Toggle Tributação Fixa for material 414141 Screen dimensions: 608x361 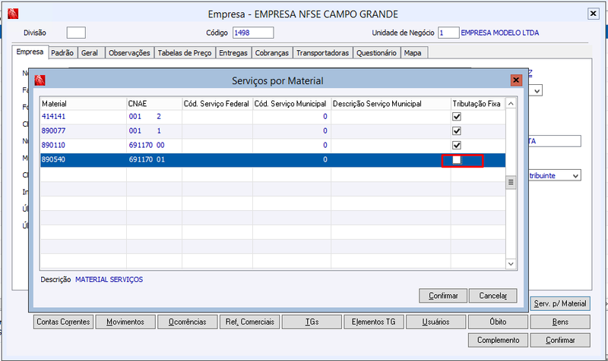[457, 117]
